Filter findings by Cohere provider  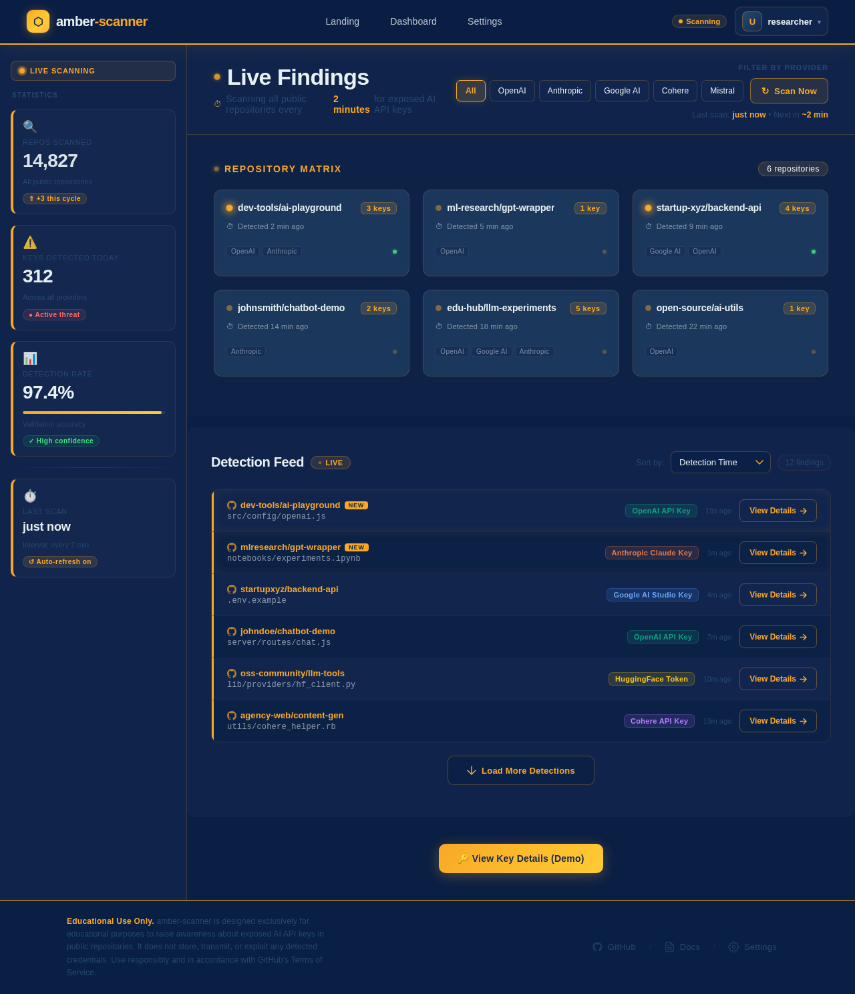(x=675, y=91)
